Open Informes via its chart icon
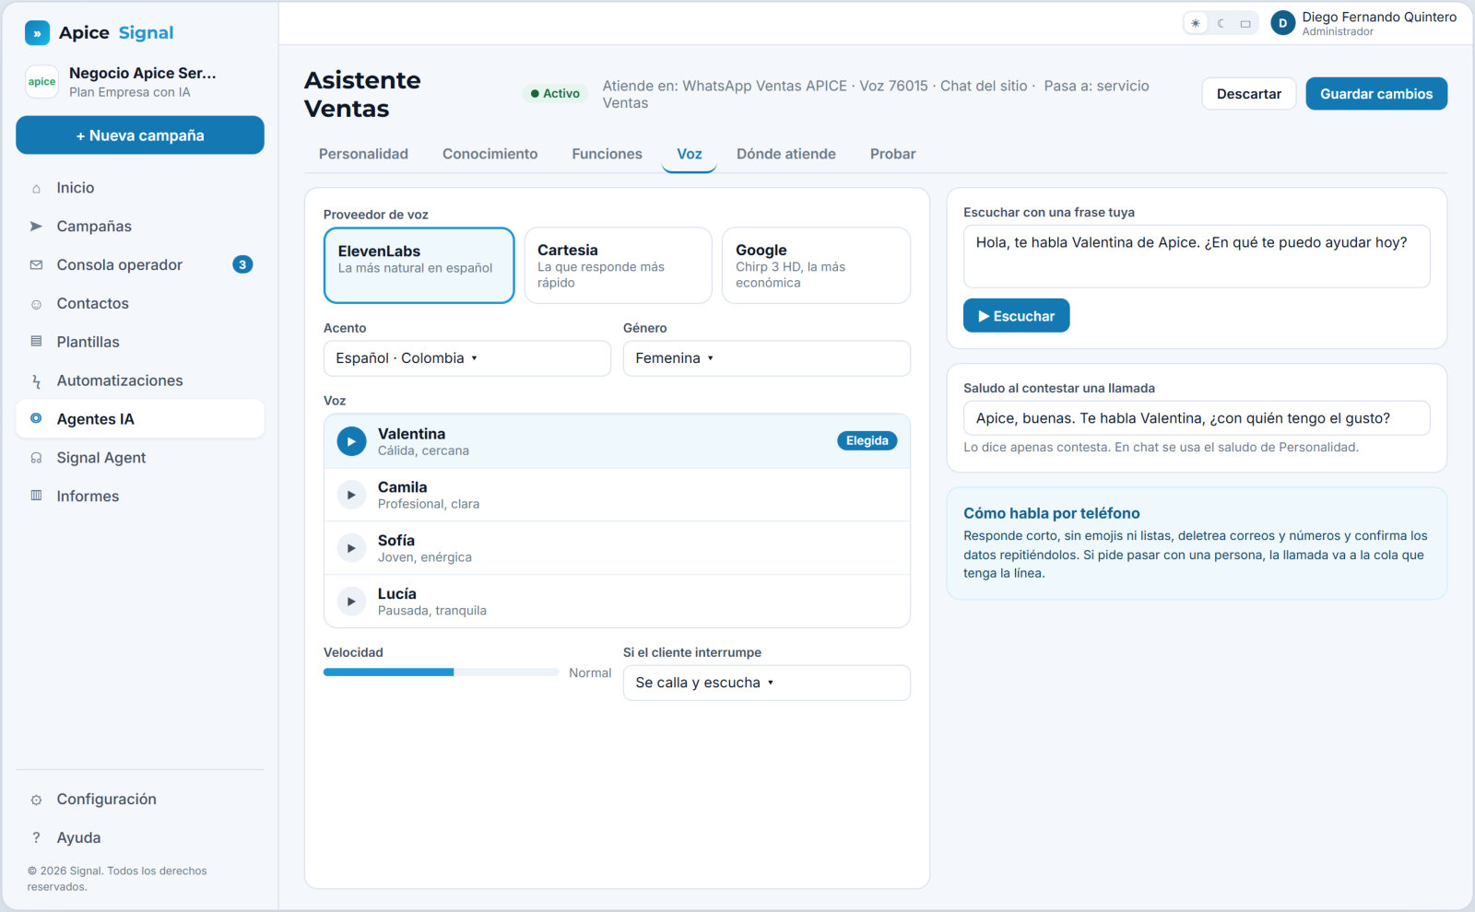Viewport: 1475px width, 912px height. point(37,497)
